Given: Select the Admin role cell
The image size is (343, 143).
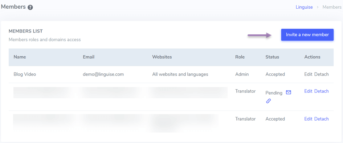Looking at the screenshot, I should pyautogui.click(x=242, y=74).
